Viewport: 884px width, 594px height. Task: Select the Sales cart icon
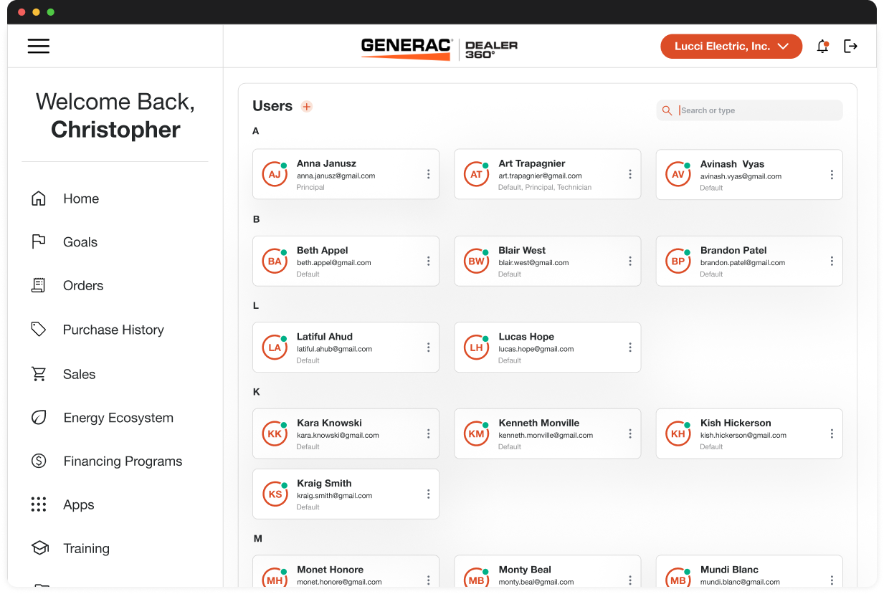(38, 373)
